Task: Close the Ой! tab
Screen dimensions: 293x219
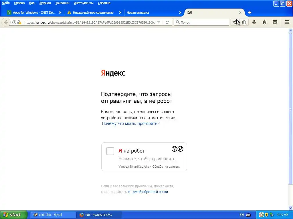Action: tap(240, 13)
